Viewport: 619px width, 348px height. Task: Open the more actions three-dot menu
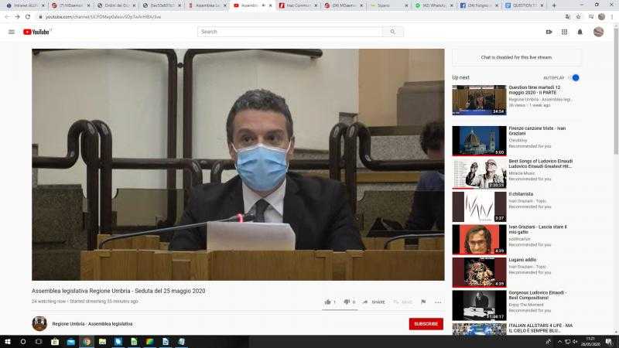click(x=438, y=302)
